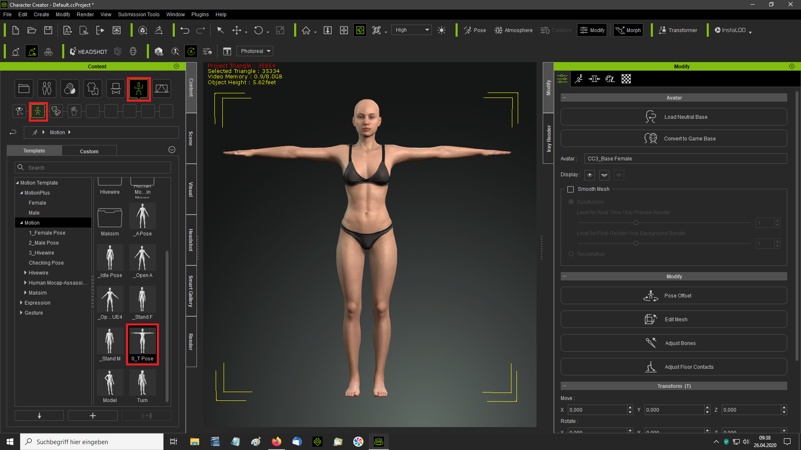Toggle the Modify panel button in toolbar
Viewport: 801px width, 450px height.
tap(592, 30)
